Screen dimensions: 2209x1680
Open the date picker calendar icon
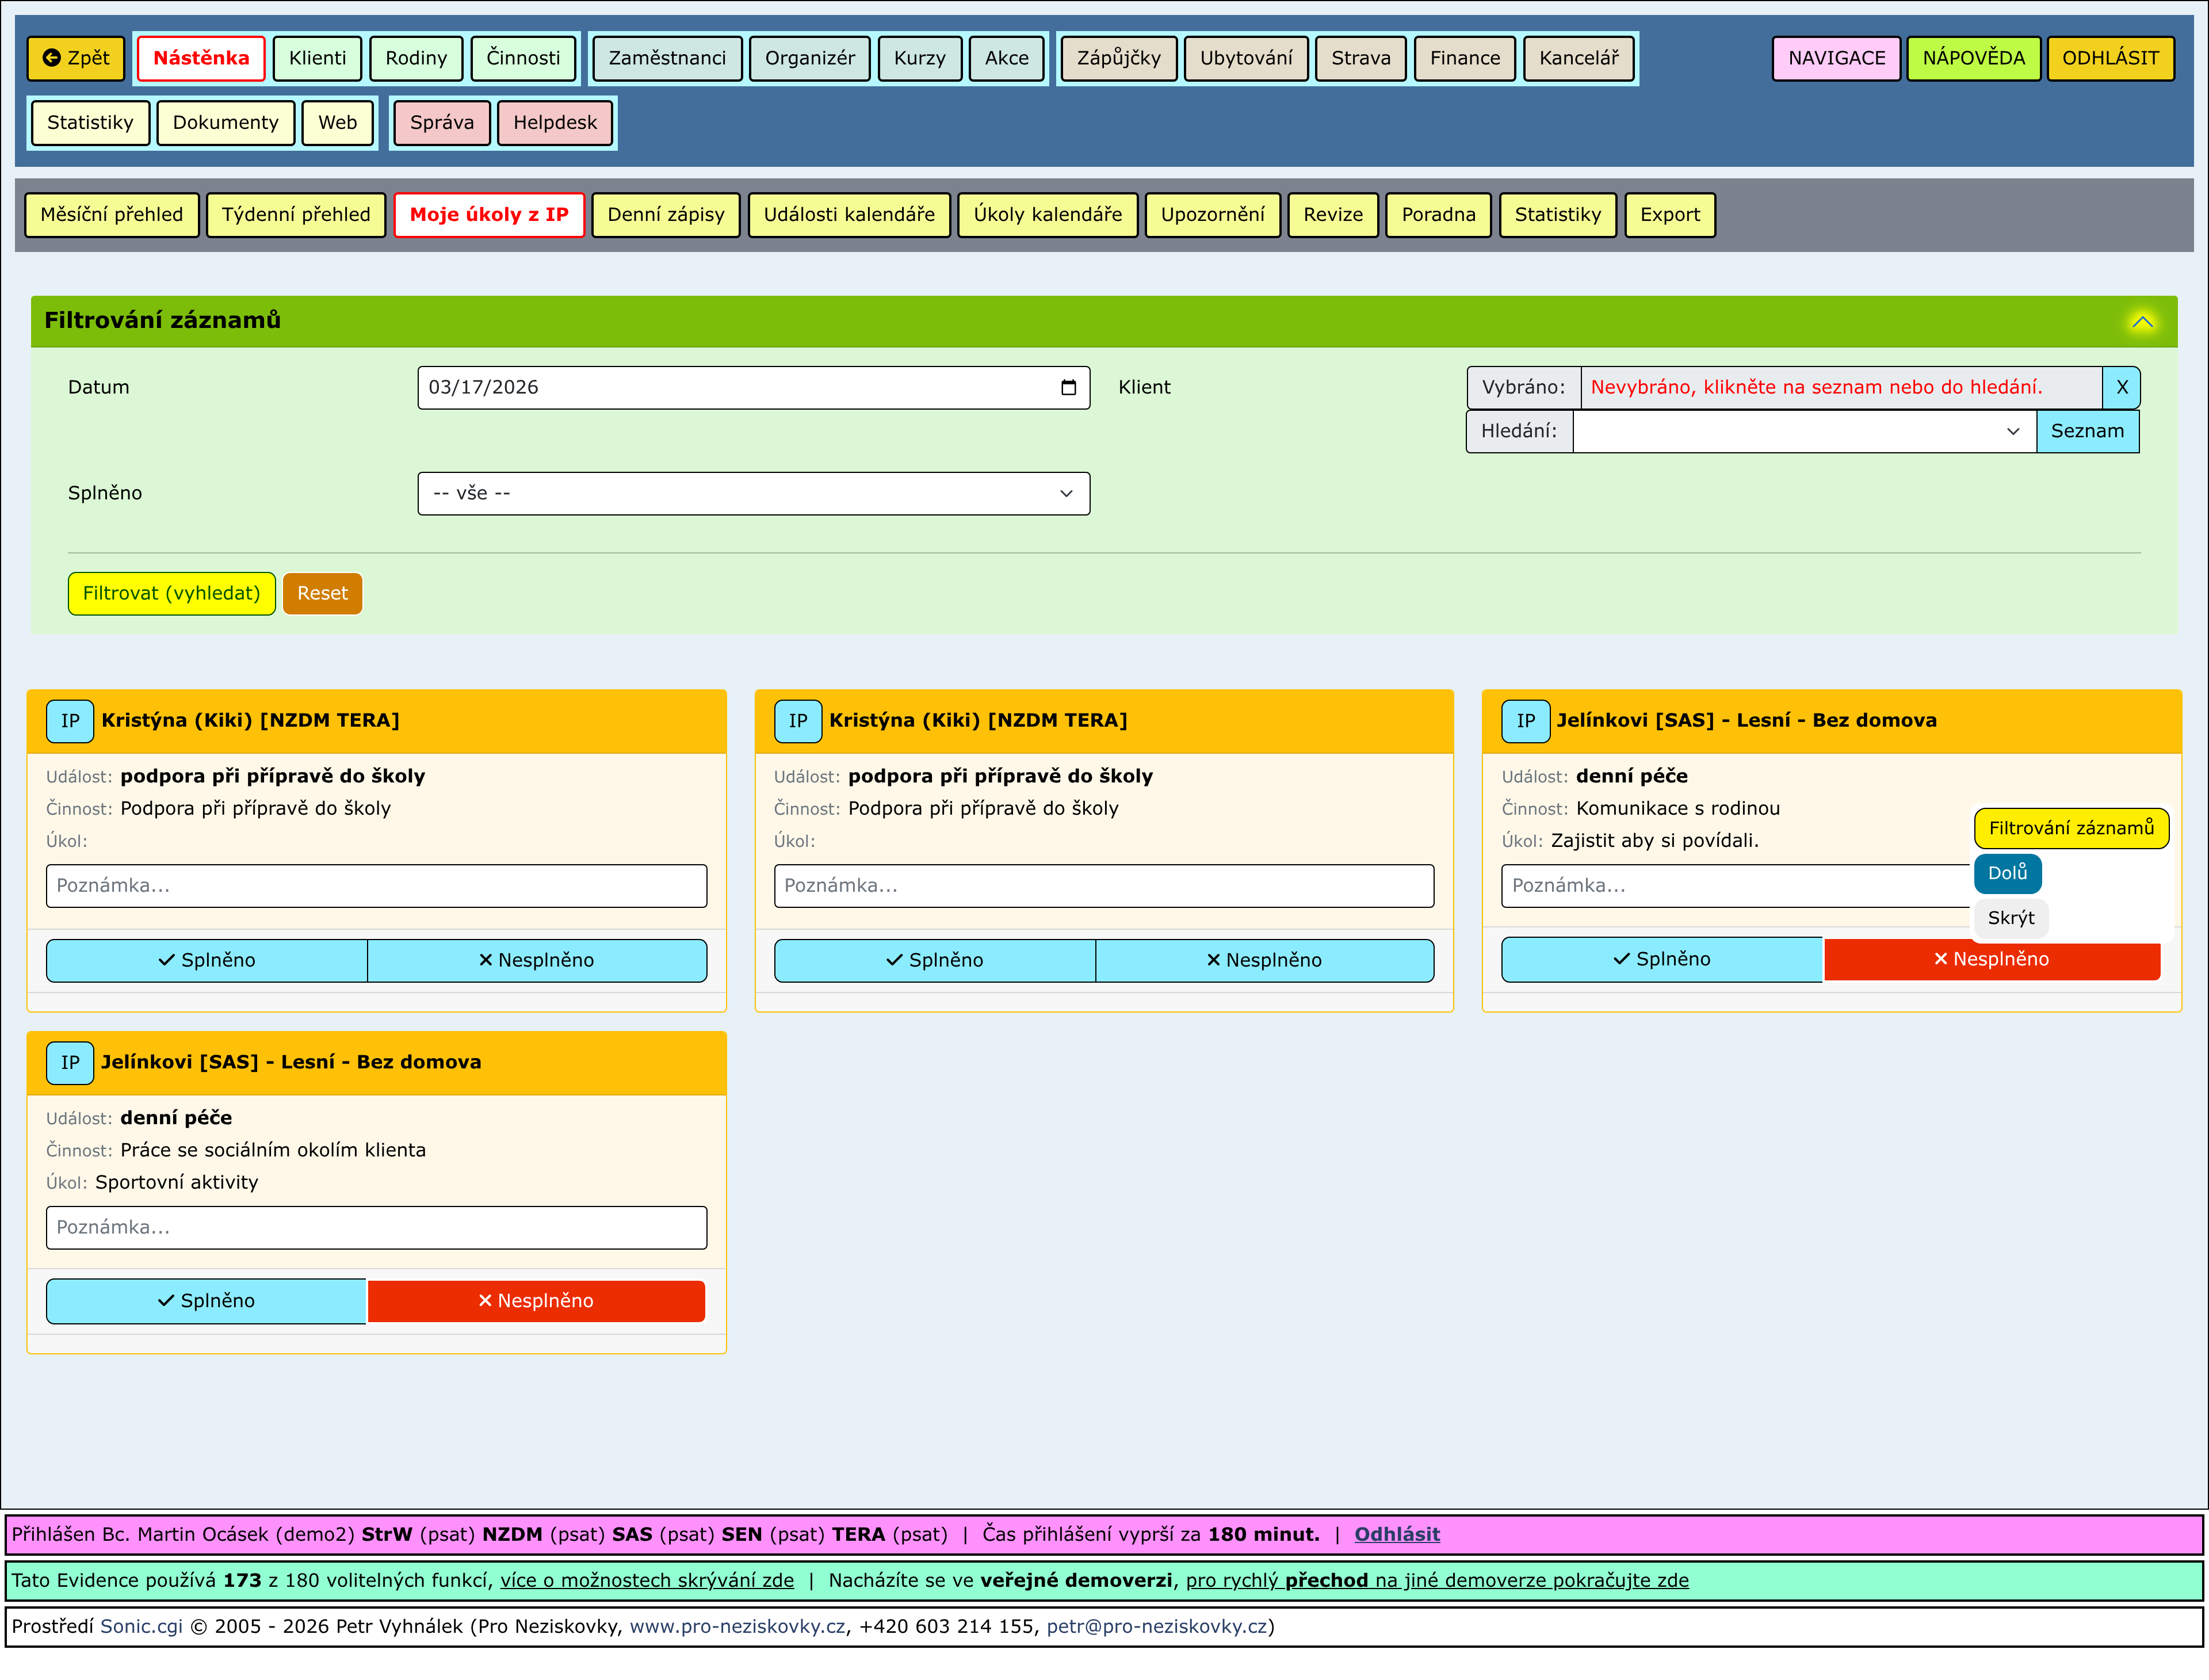1068,388
